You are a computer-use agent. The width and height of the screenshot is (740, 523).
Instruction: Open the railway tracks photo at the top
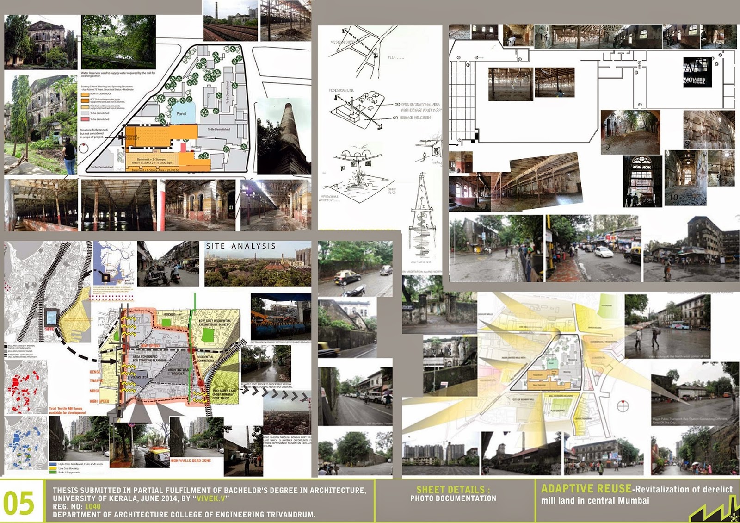pos(230,21)
